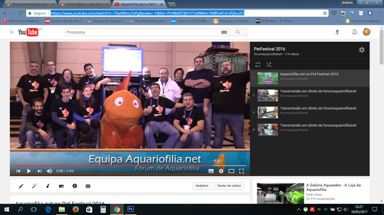
Task: Toggle playlist repeat loop
Action: (258, 65)
